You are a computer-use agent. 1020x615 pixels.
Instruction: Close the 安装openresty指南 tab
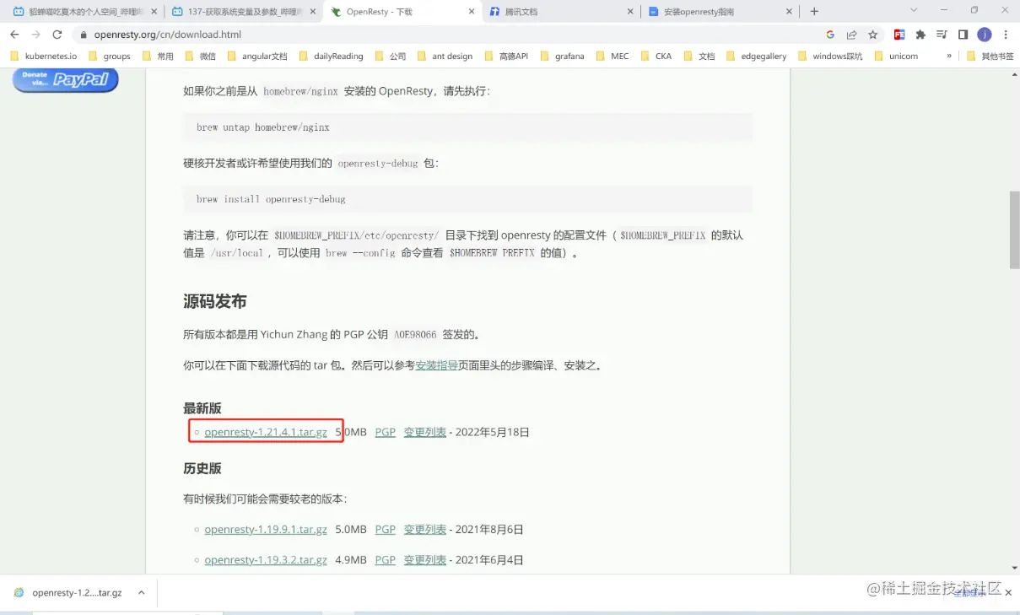point(790,12)
